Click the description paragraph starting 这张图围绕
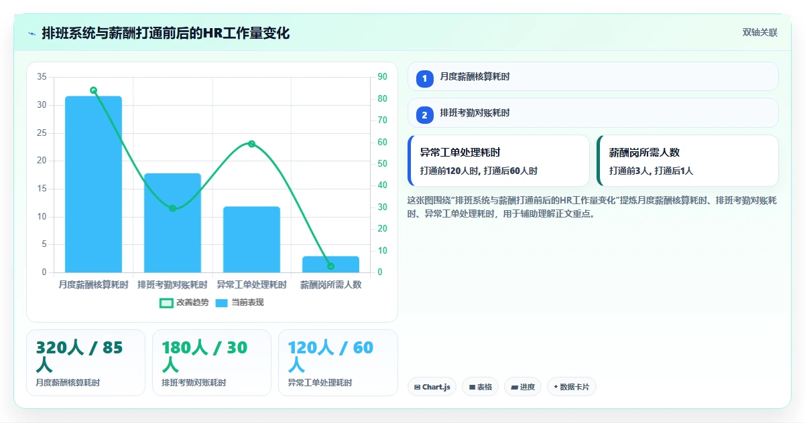The width and height of the screenshot is (805, 423). (593, 207)
